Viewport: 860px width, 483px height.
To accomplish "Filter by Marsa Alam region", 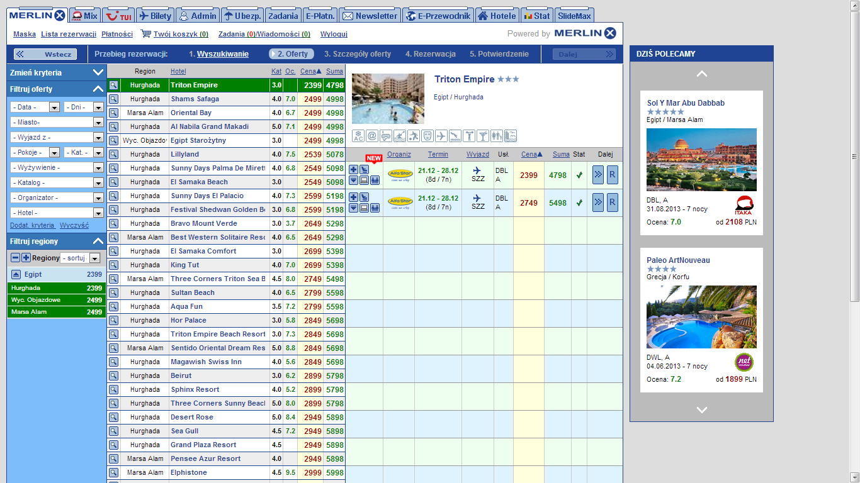I will tap(57, 312).
